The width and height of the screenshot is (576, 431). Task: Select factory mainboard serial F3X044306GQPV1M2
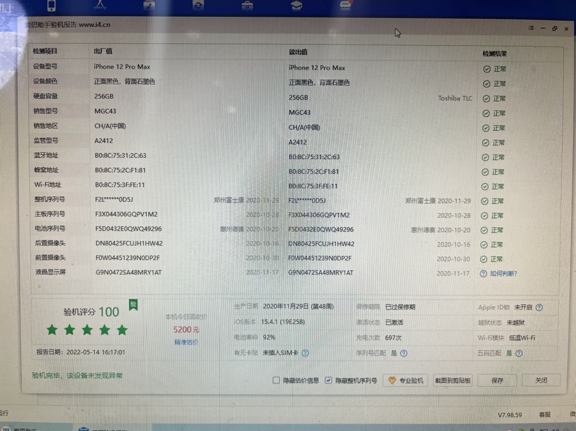click(x=126, y=214)
